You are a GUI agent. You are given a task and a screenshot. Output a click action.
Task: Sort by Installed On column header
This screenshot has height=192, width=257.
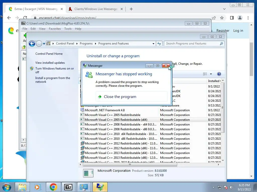click(214, 81)
